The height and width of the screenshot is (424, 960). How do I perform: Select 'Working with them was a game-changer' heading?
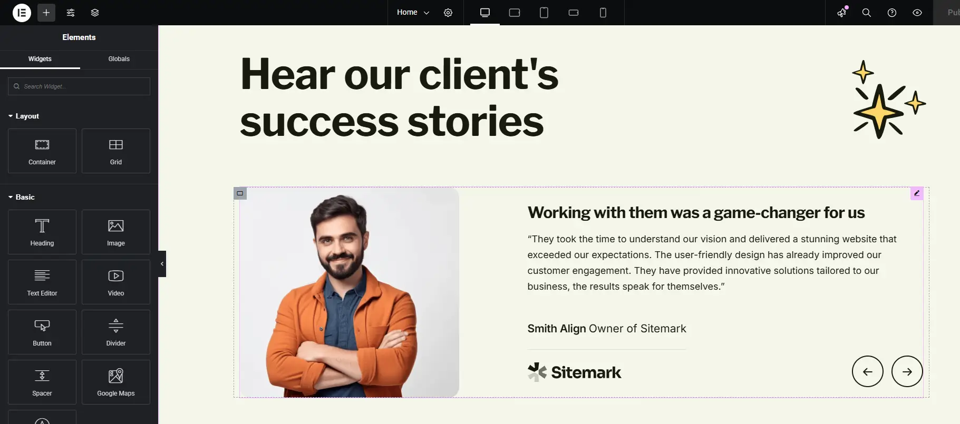coord(696,213)
